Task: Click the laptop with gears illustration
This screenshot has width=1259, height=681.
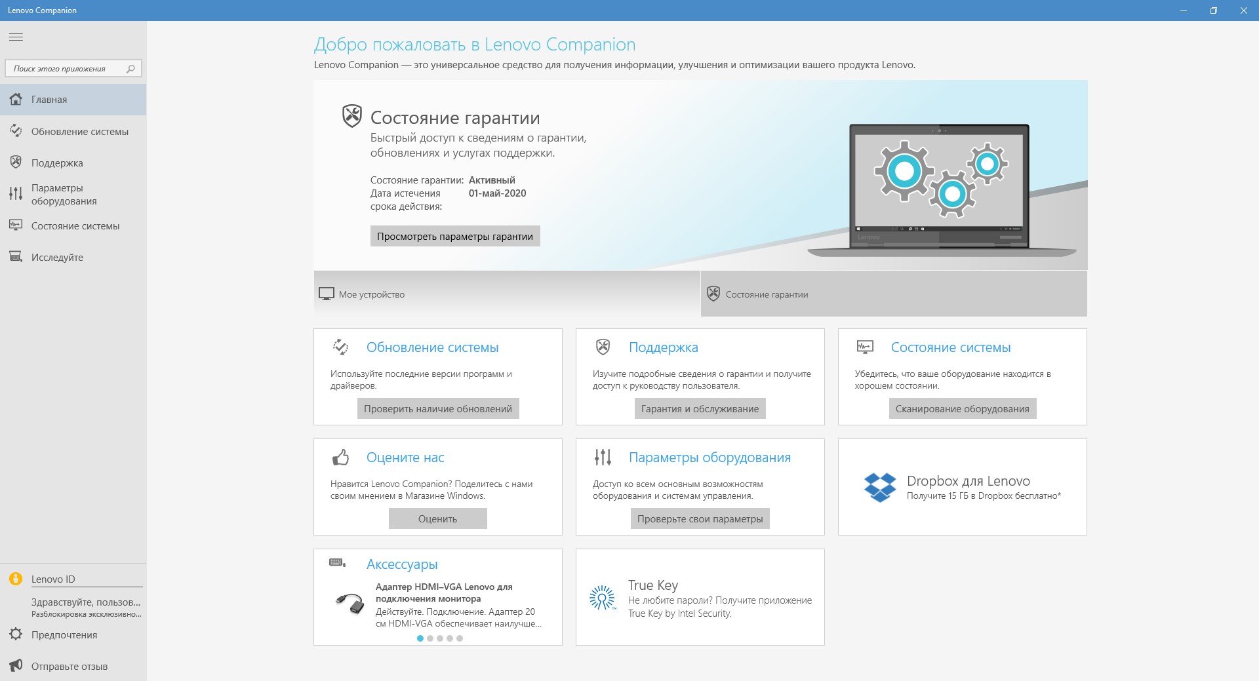Action: click(941, 190)
